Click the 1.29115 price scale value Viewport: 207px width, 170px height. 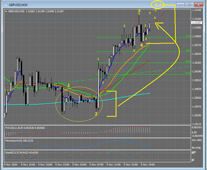point(197,124)
